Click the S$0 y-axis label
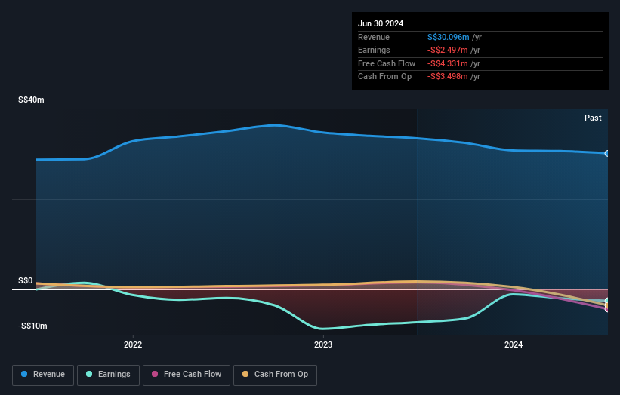 (26, 280)
